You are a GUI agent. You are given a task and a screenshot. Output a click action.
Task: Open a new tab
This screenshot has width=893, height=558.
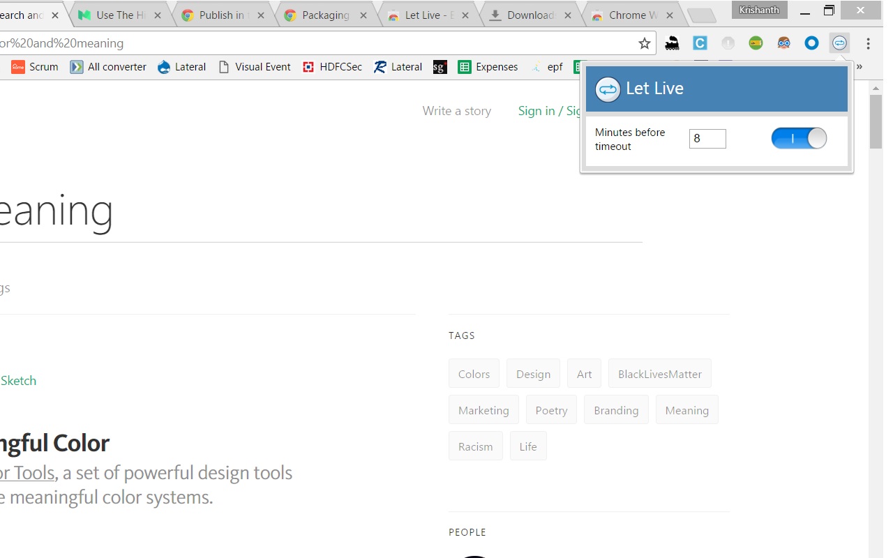(x=701, y=15)
